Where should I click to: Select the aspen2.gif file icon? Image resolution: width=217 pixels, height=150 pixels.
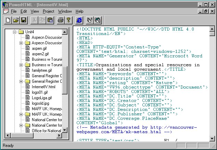tap(28, 54)
